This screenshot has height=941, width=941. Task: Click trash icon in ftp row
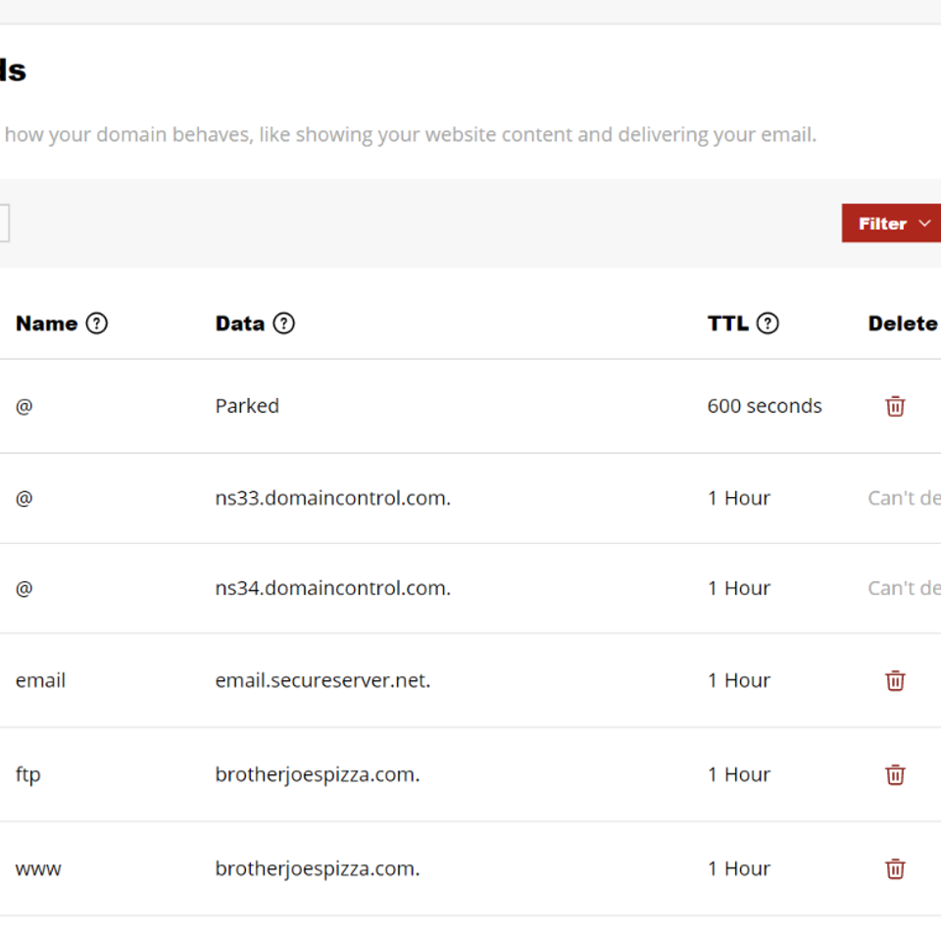[895, 774]
